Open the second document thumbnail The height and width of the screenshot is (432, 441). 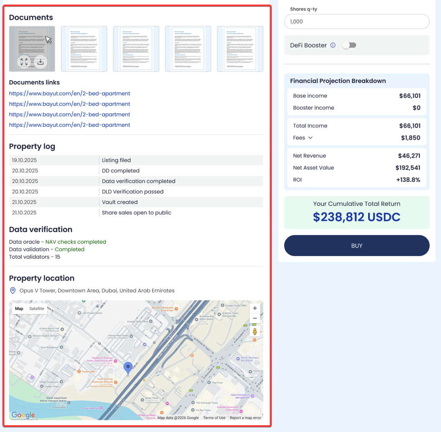click(x=84, y=49)
